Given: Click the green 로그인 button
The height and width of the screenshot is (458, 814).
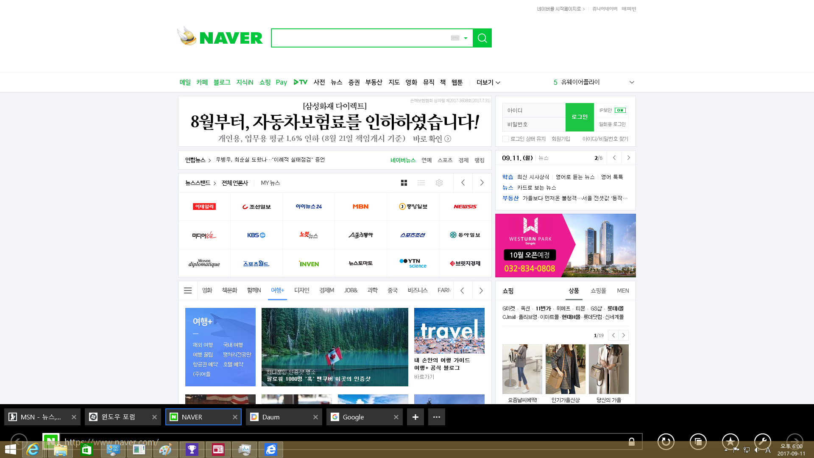Looking at the screenshot, I should 580,117.
